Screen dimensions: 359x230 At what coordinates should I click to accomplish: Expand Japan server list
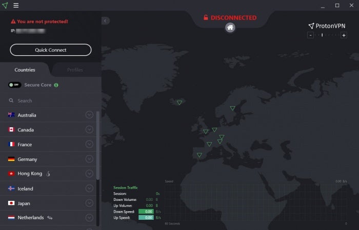click(89, 203)
